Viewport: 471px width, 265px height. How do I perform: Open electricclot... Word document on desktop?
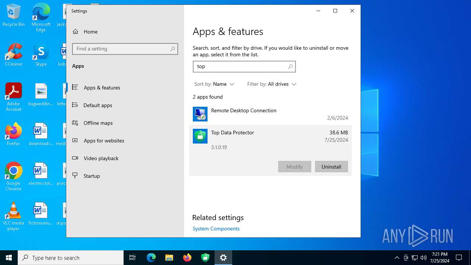(41, 174)
